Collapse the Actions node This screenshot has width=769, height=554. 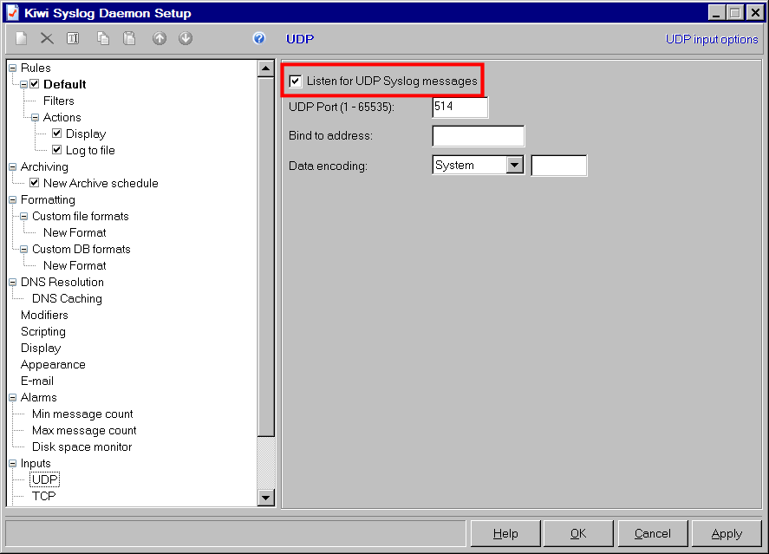[35, 118]
